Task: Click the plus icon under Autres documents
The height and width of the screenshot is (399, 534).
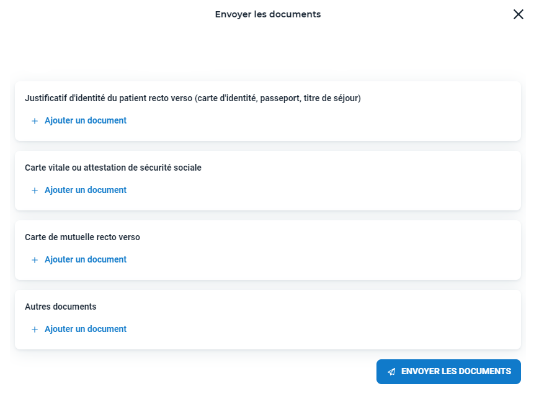Action: click(34, 330)
